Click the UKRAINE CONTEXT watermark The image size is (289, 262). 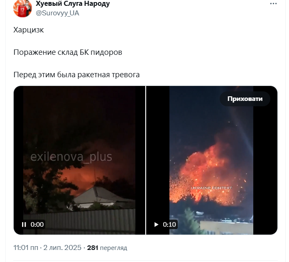point(212,188)
